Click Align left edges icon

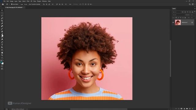pos(44,4)
